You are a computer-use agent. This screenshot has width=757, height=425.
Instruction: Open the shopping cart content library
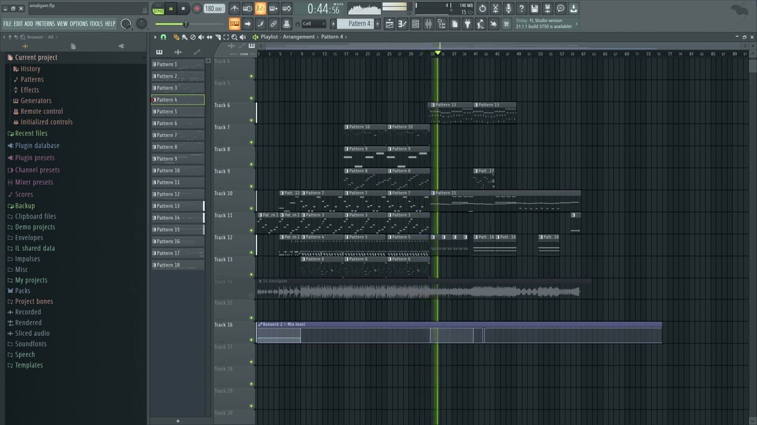pos(506,24)
